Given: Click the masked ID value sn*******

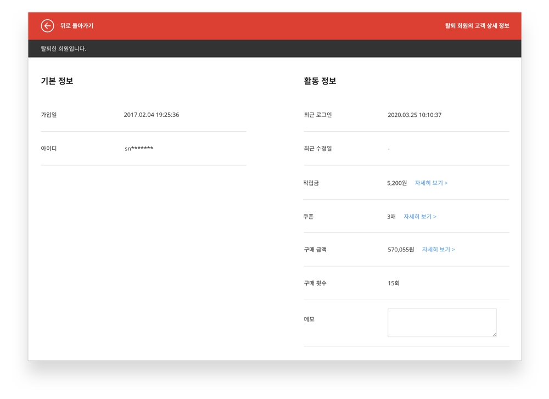Looking at the screenshot, I should [x=139, y=149].
